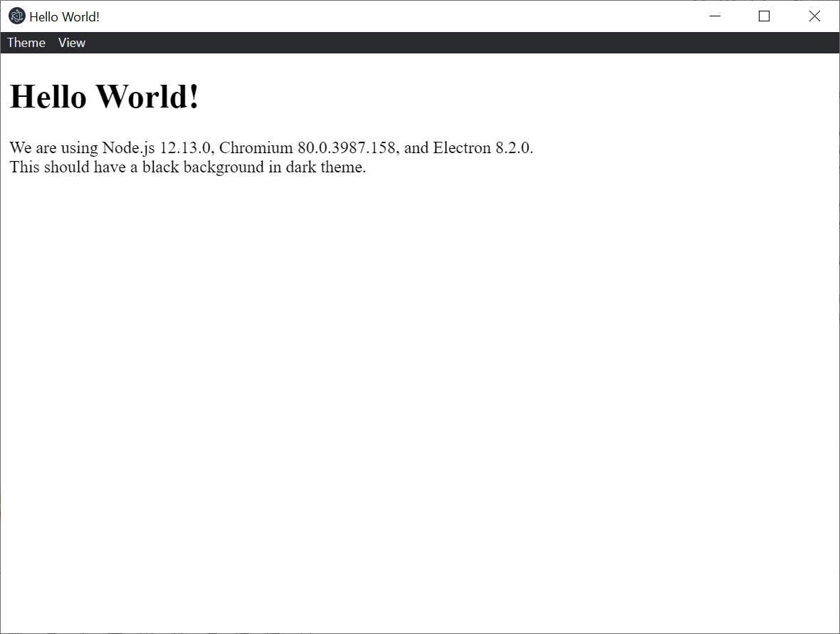
Task: Click the Electron app icon in title bar
Action: tap(17, 16)
